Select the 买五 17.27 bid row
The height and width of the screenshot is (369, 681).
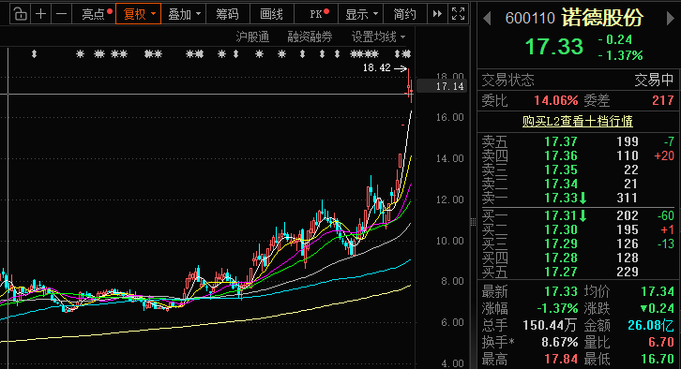578,272
